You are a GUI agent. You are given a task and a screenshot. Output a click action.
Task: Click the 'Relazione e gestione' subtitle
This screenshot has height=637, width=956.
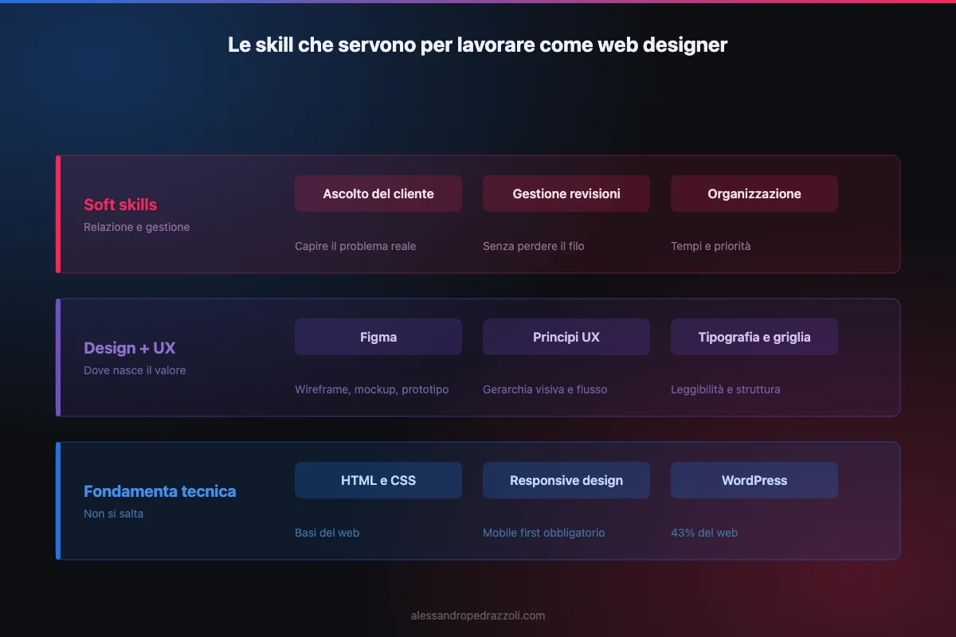[x=137, y=227]
